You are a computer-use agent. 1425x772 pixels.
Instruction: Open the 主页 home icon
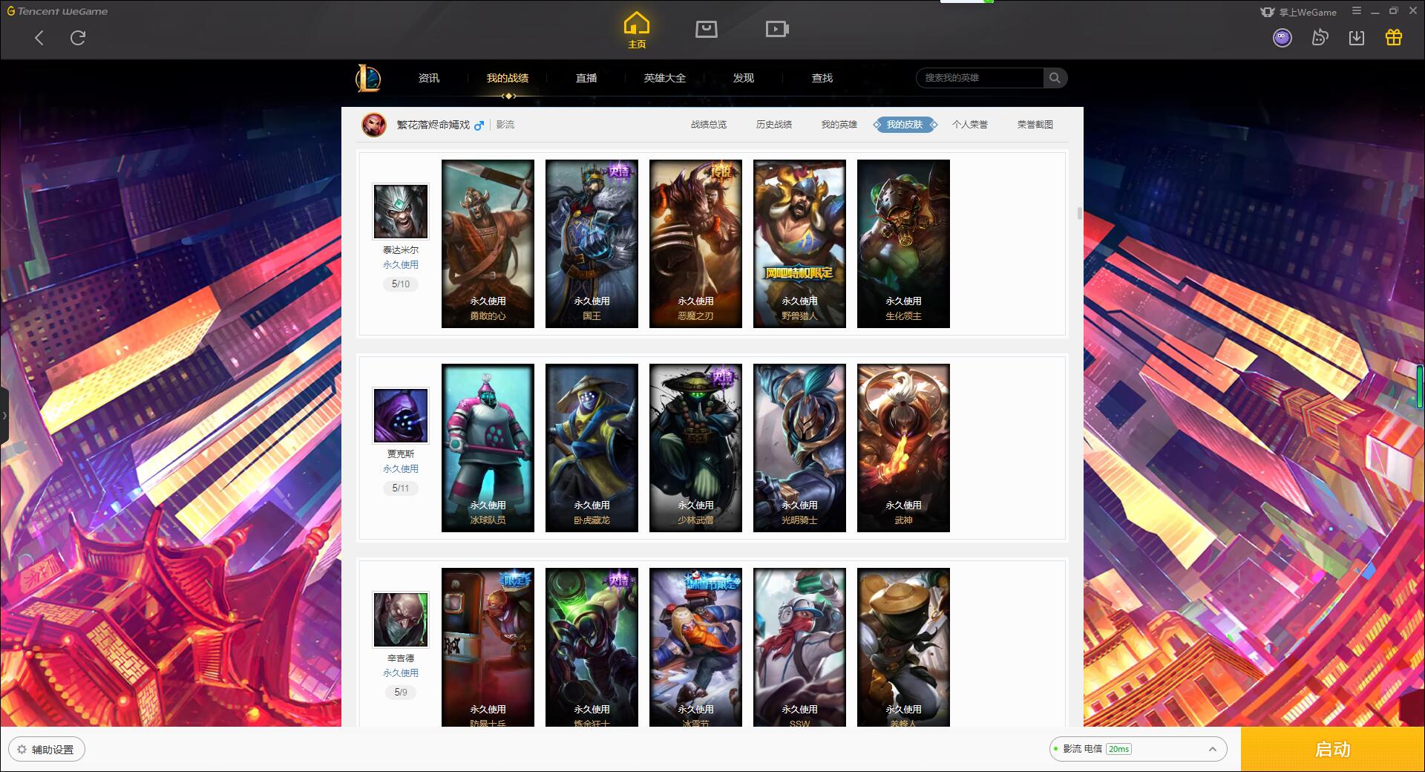pos(637,30)
